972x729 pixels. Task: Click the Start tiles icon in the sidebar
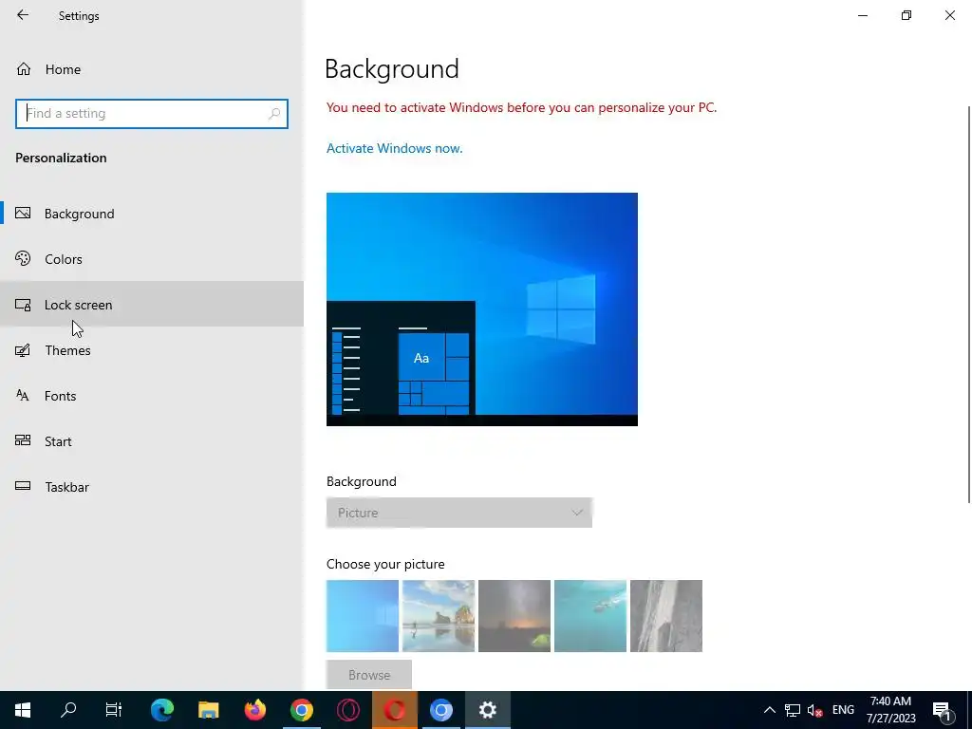23,440
